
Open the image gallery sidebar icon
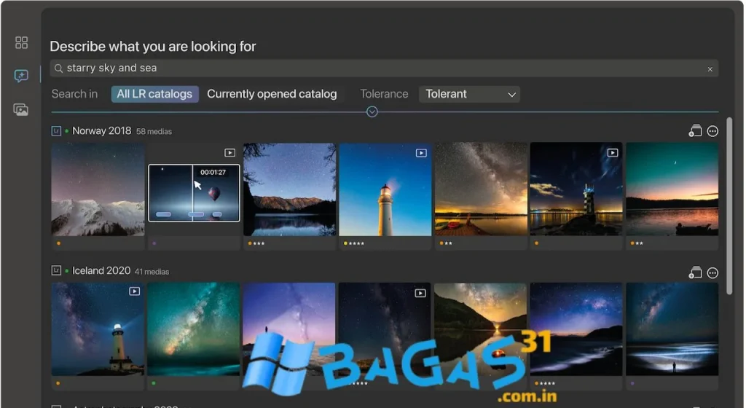click(21, 110)
